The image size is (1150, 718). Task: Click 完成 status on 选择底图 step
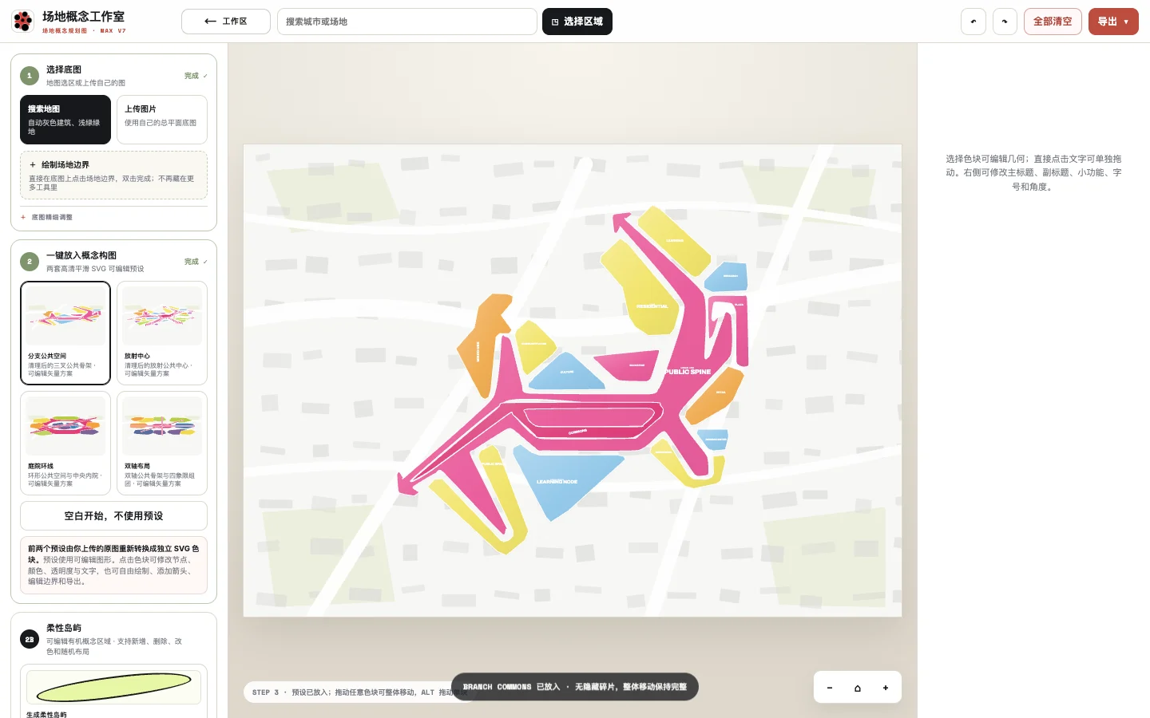[x=196, y=76]
